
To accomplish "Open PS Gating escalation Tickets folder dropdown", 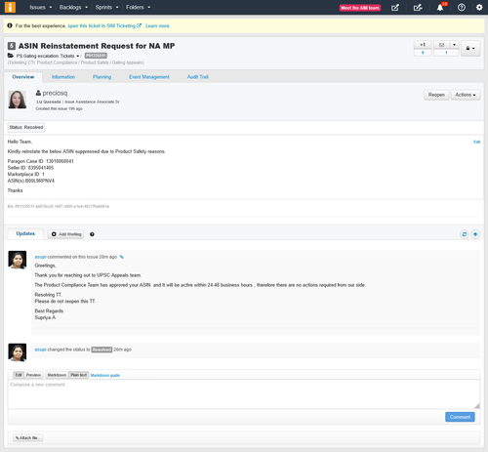I will 48,56.
